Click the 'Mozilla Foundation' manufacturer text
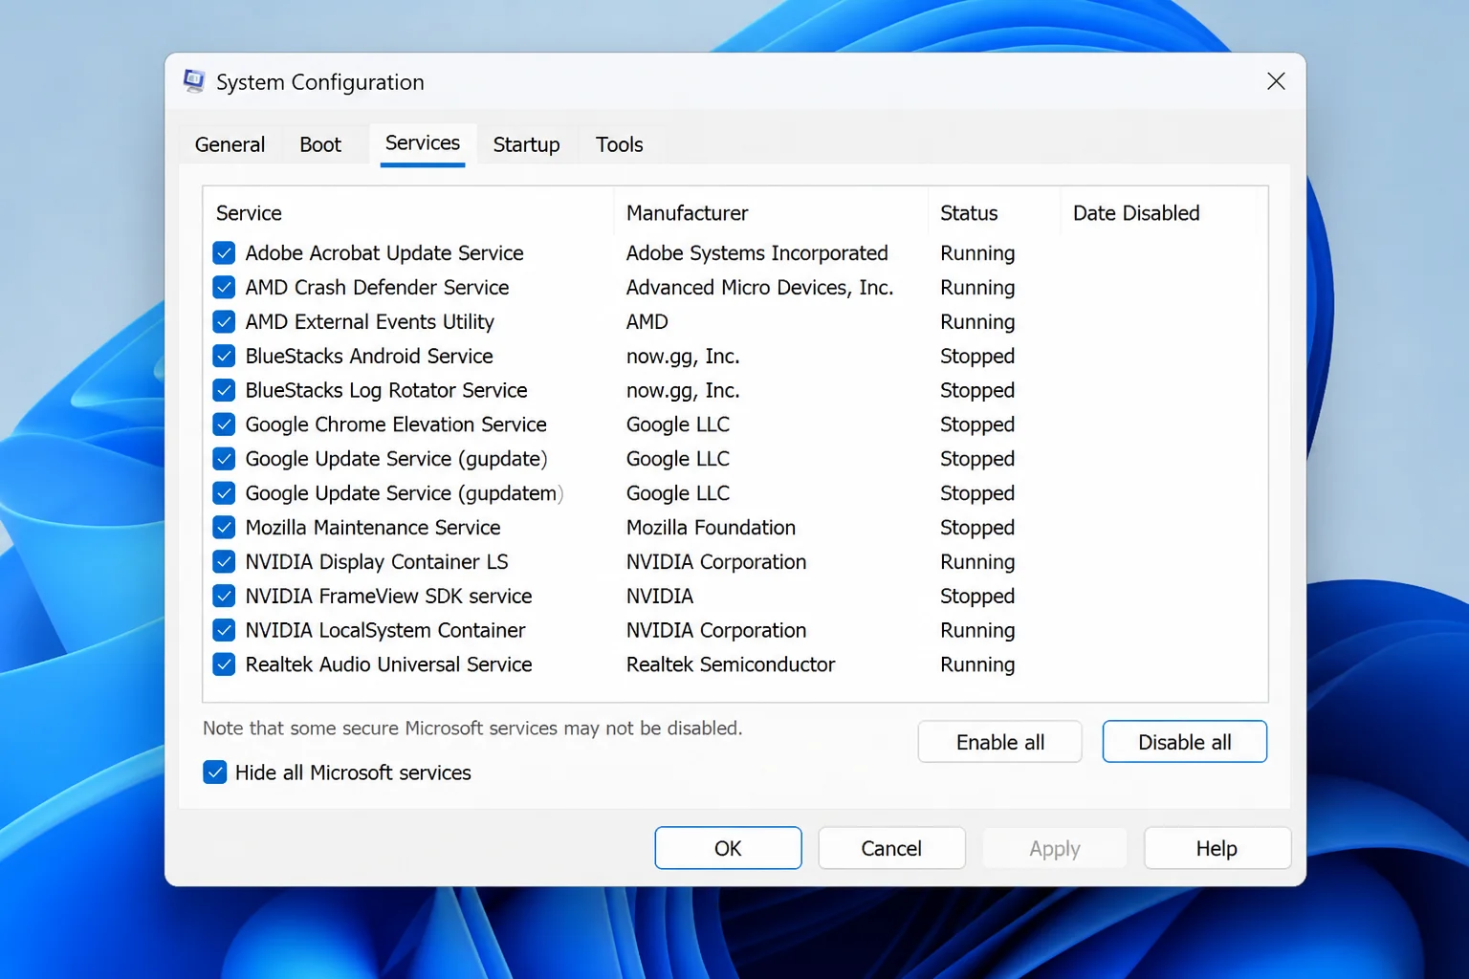 (x=711, y=528)
